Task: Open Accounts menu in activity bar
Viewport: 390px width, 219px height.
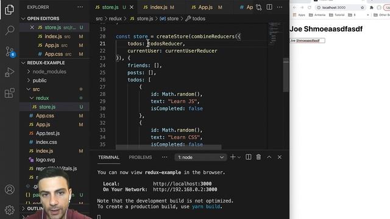Action: pos(10,189)
